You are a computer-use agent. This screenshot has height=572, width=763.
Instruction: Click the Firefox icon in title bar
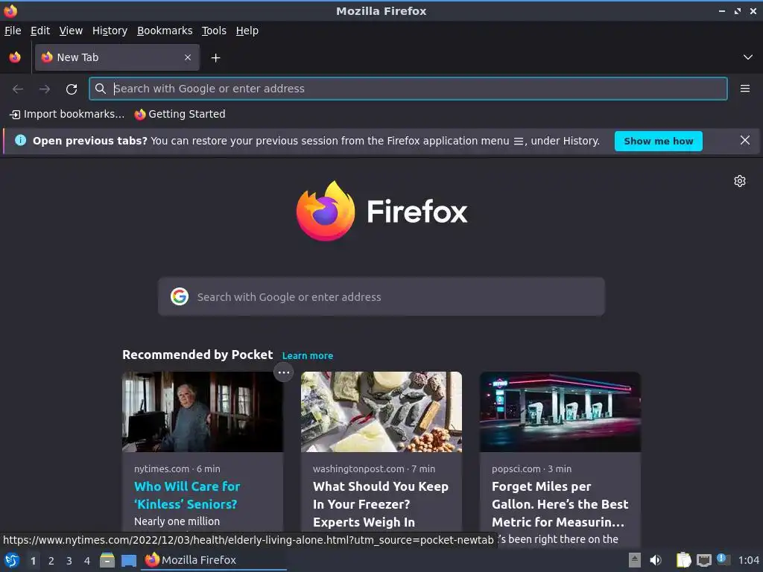(x=10, y=10)
